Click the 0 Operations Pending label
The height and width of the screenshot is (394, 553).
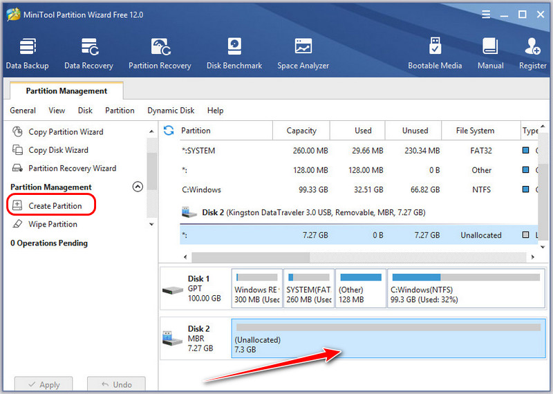[x=49, y=243]
